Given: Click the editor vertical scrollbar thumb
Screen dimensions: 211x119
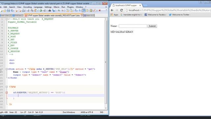Looking at the screenshot, I should pyautogui.click(x=106, y=62).
